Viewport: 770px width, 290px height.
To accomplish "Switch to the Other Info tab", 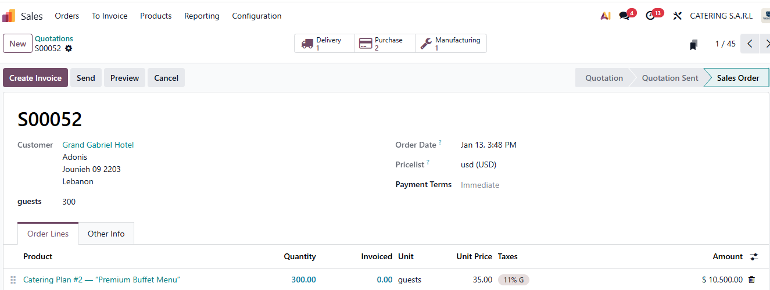I will [x=106, y=234].
